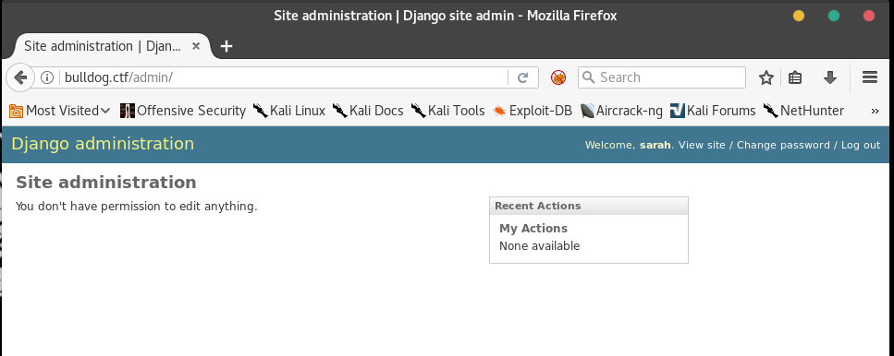894x356 pixels.
Task: Bookmark this page with the star icon
Action: (x=766, y=77)
